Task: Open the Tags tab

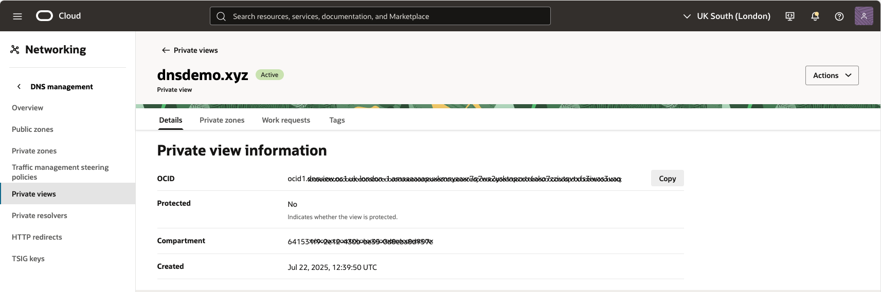Action: (337, 120)
